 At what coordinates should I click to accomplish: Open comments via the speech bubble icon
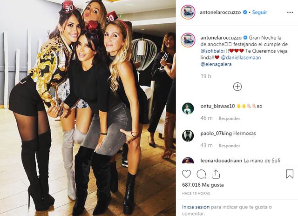[x=201, y=174]
